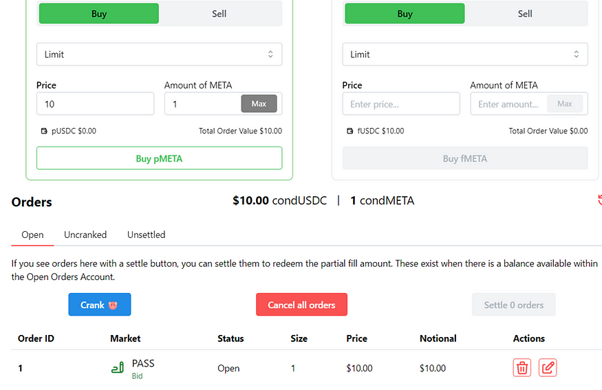
Task: Switch to Sell in the fail market panel
Action: [525, 14]
